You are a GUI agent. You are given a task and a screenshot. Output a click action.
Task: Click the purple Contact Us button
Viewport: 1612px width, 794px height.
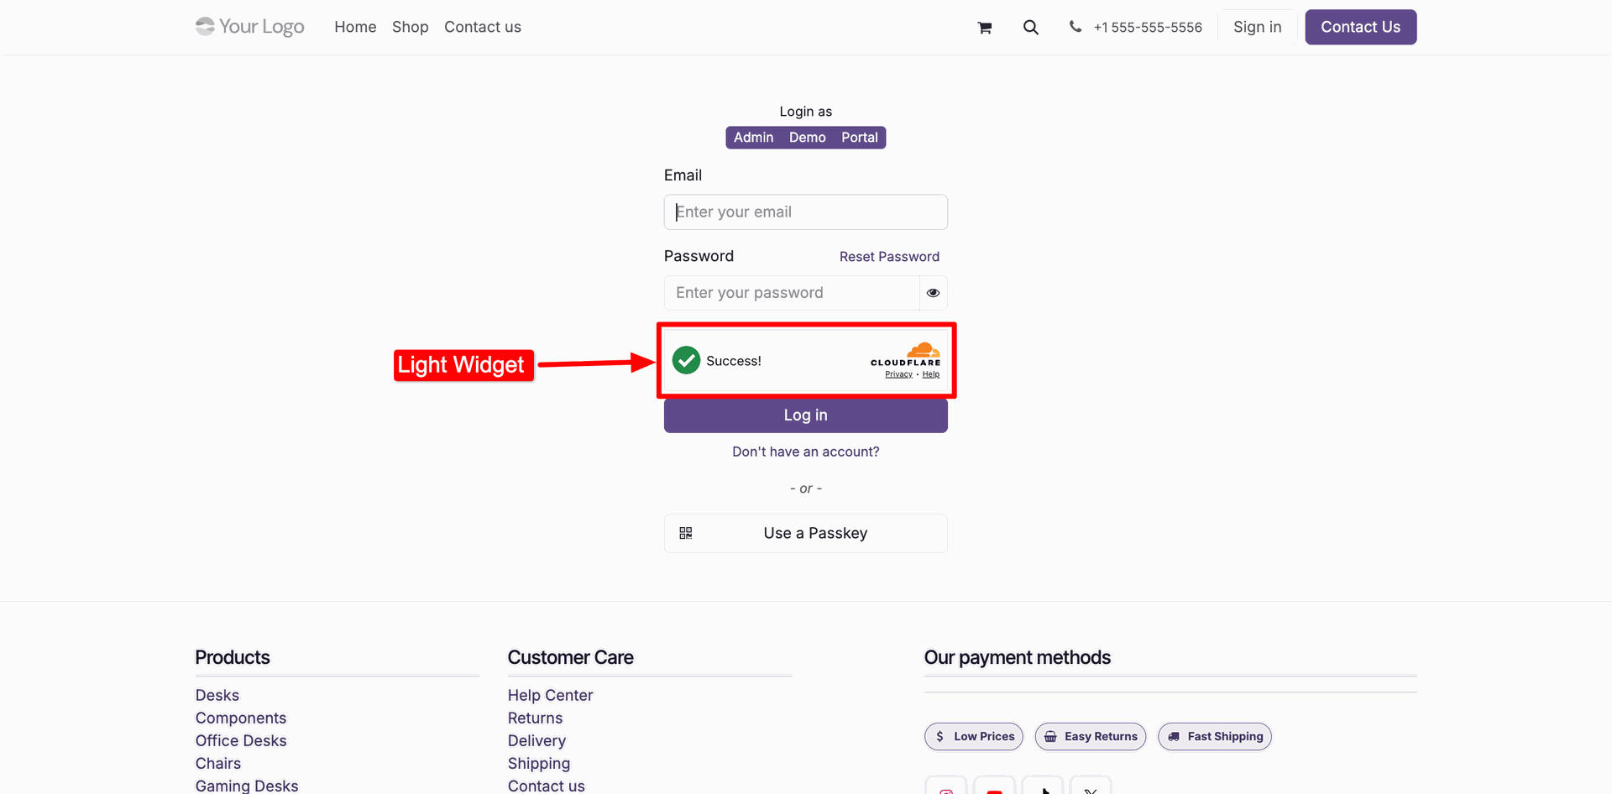tap(1361, 27)
